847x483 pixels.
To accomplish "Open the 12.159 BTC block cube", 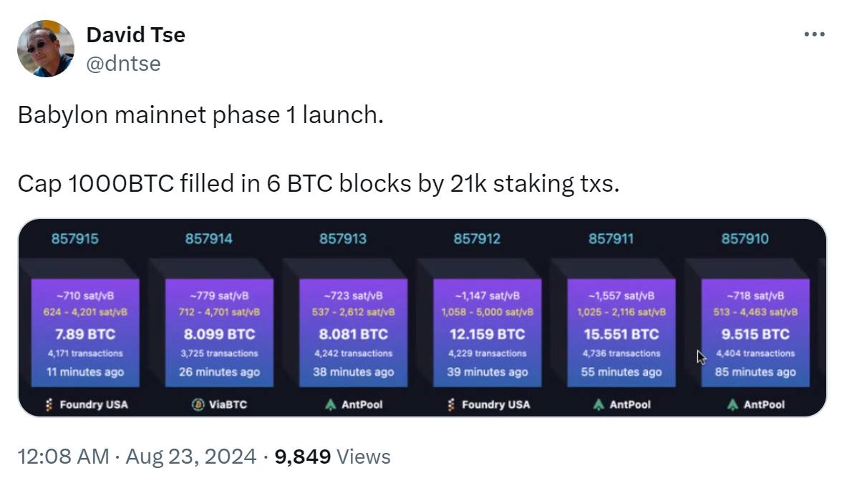I will (x=487, y=333).
